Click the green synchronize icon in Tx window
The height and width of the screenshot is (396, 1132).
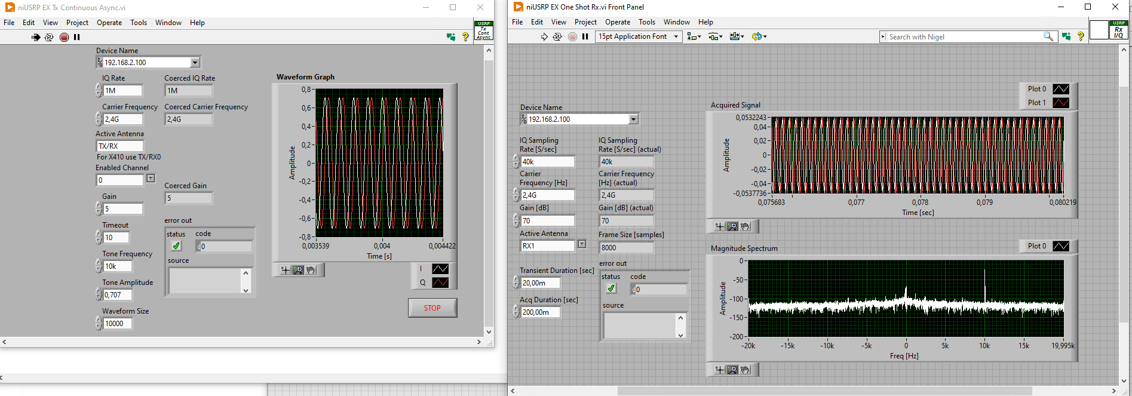pyautogui.click(x=451, y=37)
